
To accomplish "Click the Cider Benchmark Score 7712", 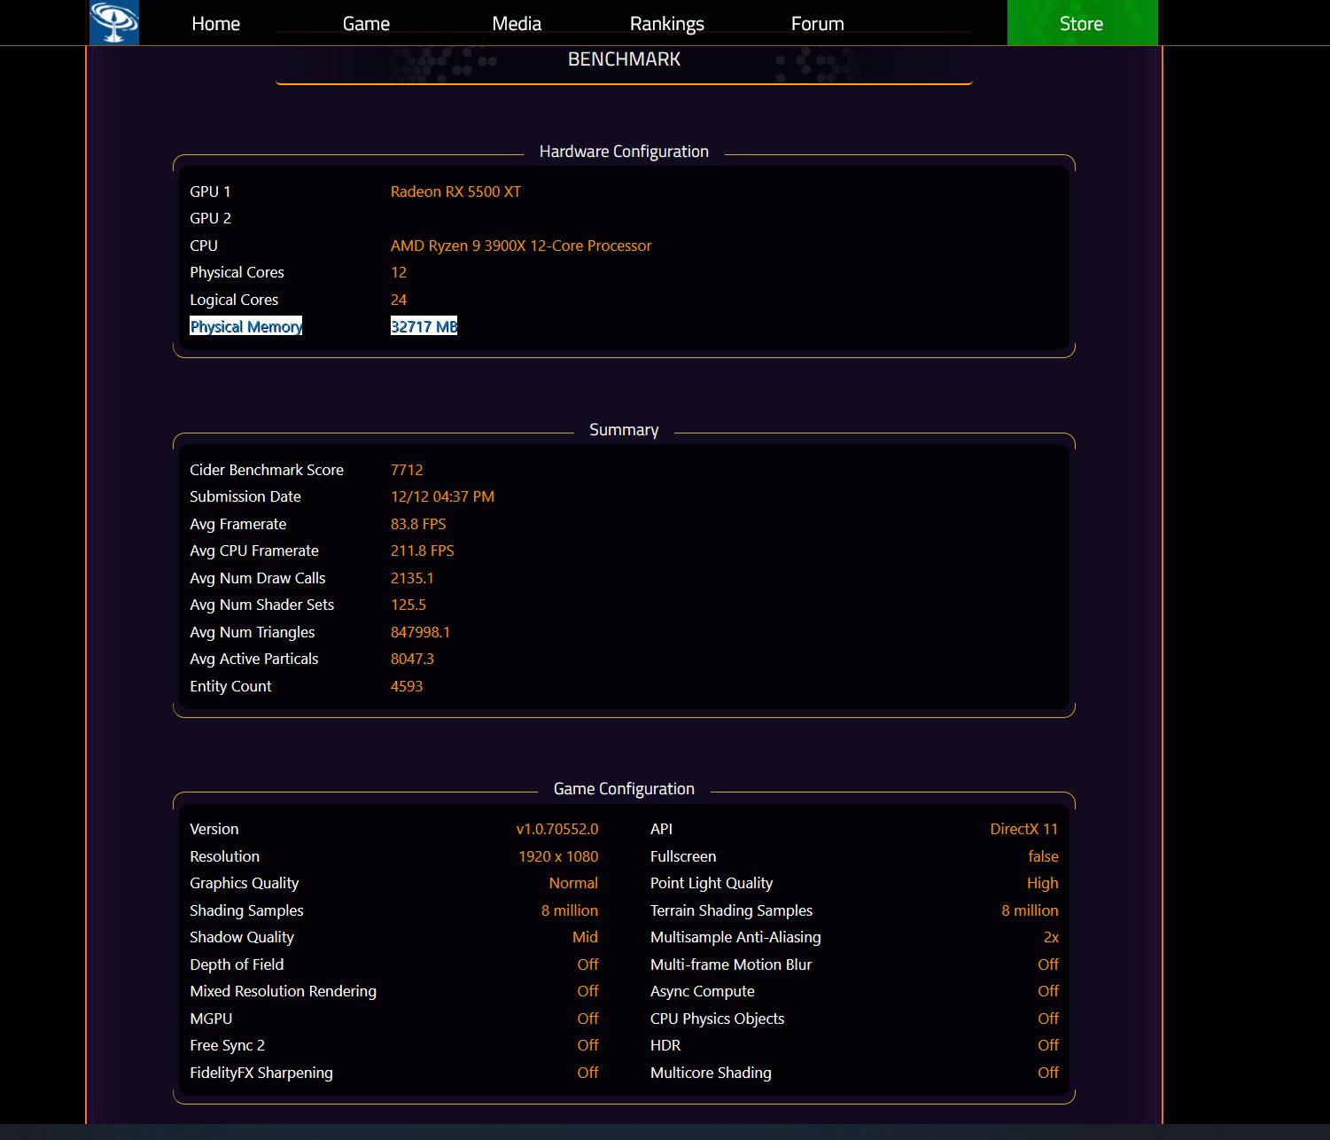I will (x=407, y=470).
